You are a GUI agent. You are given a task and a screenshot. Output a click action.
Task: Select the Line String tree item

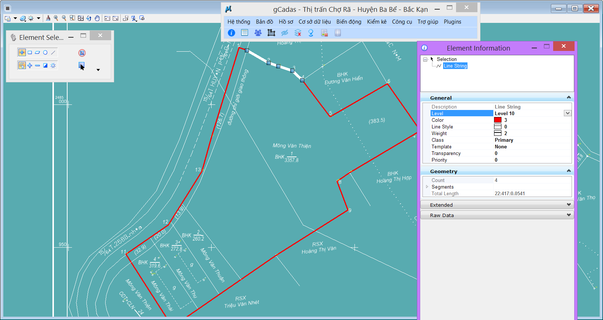[x=455, y=66]
